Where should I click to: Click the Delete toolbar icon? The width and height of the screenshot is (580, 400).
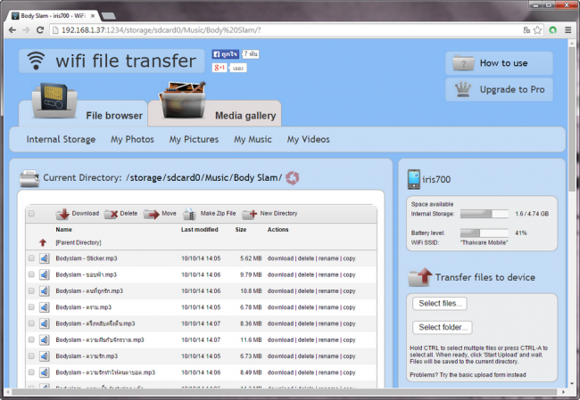click(x=111, y=214)
